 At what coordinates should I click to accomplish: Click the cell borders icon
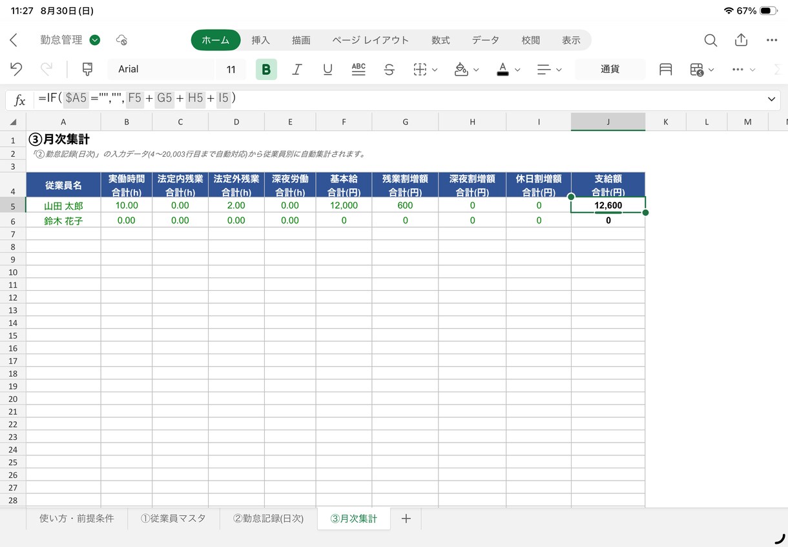coord(420,69)
